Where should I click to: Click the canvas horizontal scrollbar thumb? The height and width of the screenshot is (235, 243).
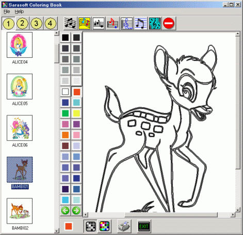171,214
